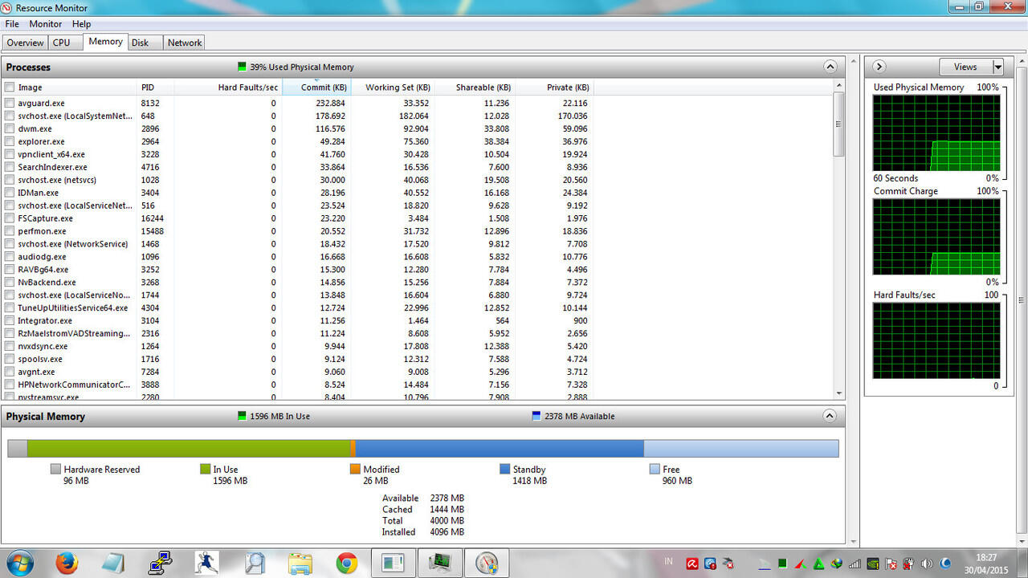Collapse the Physical Memory section chevron
The height and width of the screenshot is (578, 1028).
[830, 416]
